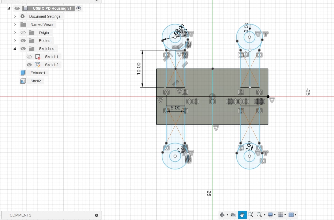Open the COMMENTS panel label
Viewport: 334px width, 220px height.
(20, 215)
